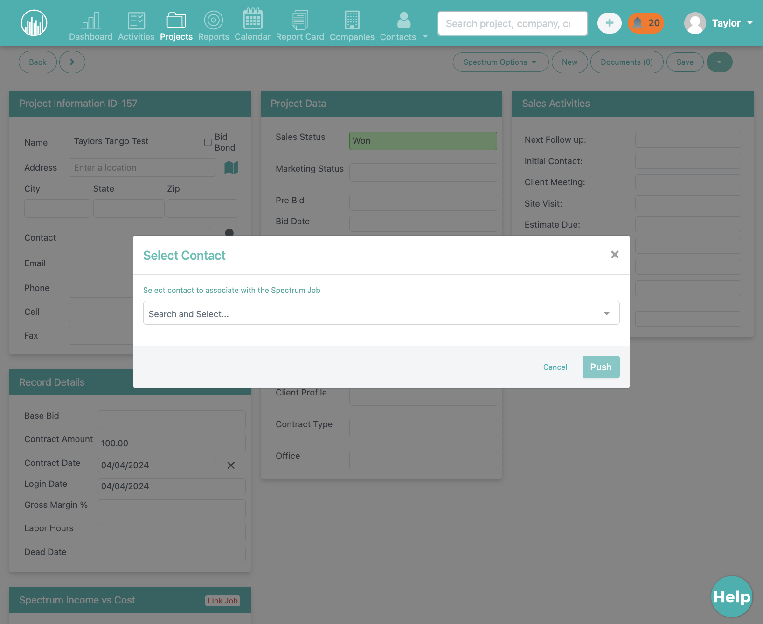The width and height of the screenshot is (763, 624).
Task: Open the Report Card document icon
Action: pyautogui.click(x=300, y=20)
